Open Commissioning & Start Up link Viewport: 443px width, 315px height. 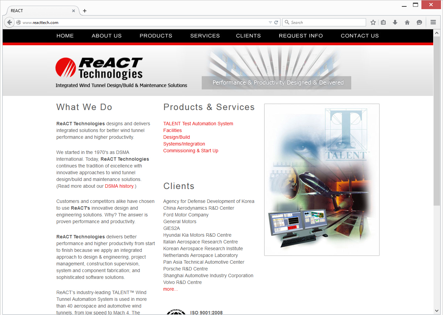191,151
